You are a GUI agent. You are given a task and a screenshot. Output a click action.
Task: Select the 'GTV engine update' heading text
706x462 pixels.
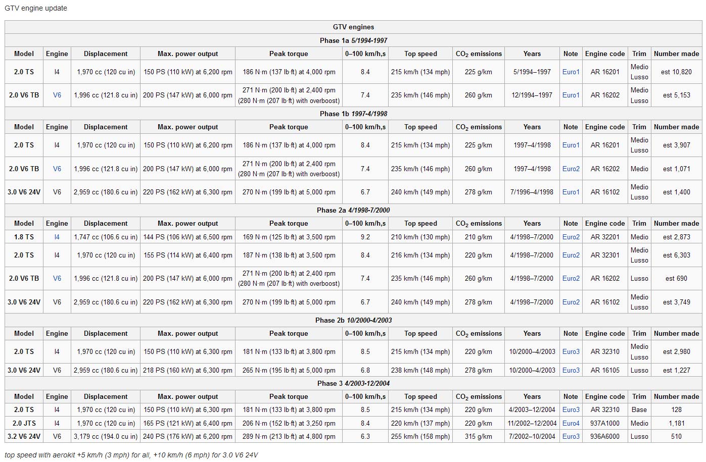(x=36, y=8)
